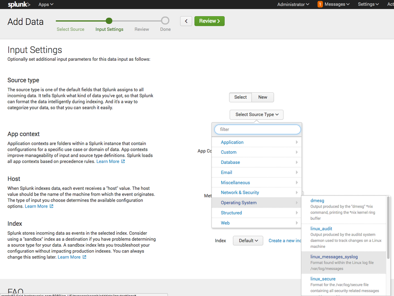Expand the Operating System category chevron
The height and width of the screenshot is (296, 394).
[x=297, y=202]
